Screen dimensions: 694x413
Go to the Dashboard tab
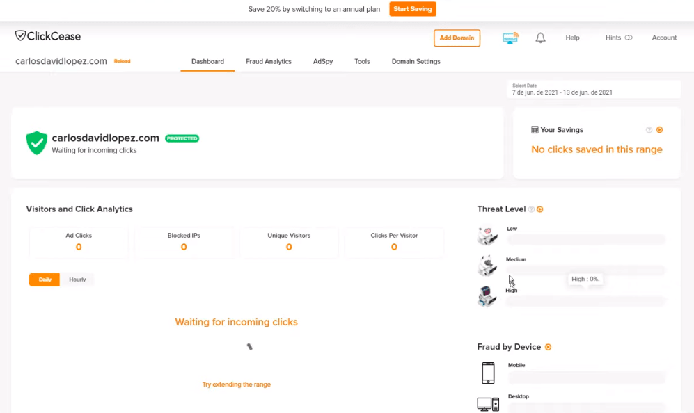coord(207,61)
